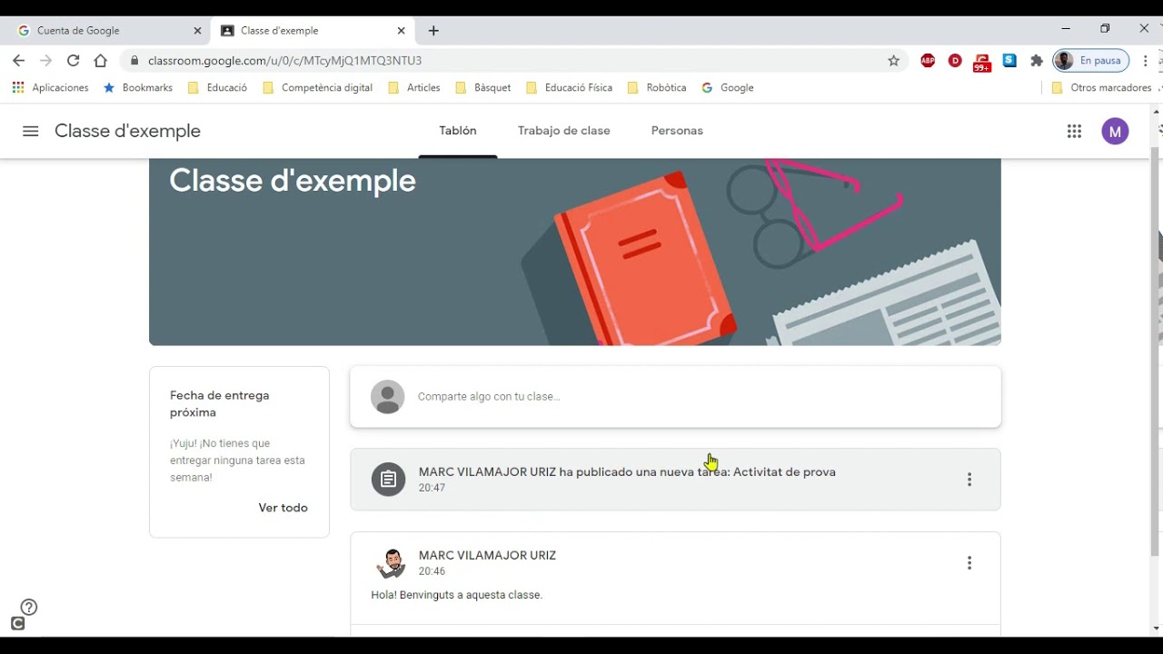
Task: Click the 20:46 post timestamp
Action: click(432, 571)
